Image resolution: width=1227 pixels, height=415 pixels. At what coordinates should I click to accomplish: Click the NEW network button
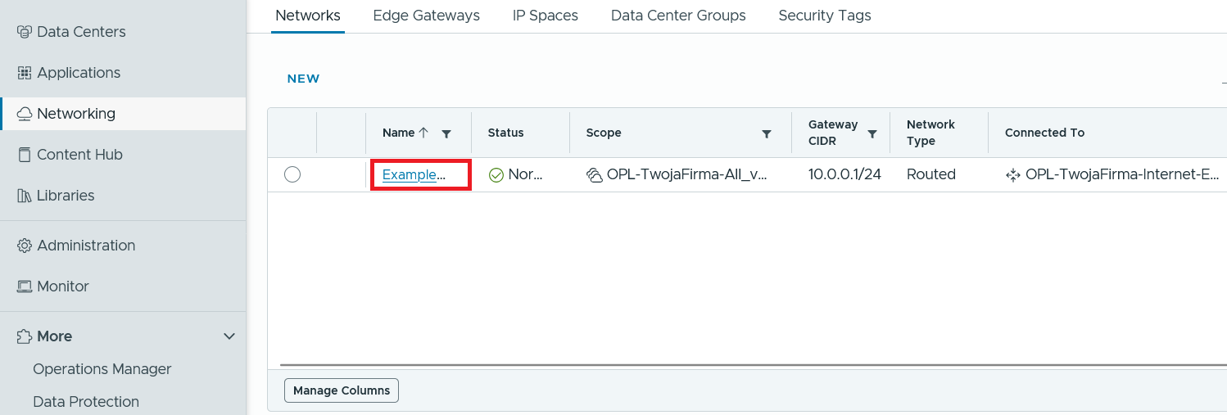[303, 79]
